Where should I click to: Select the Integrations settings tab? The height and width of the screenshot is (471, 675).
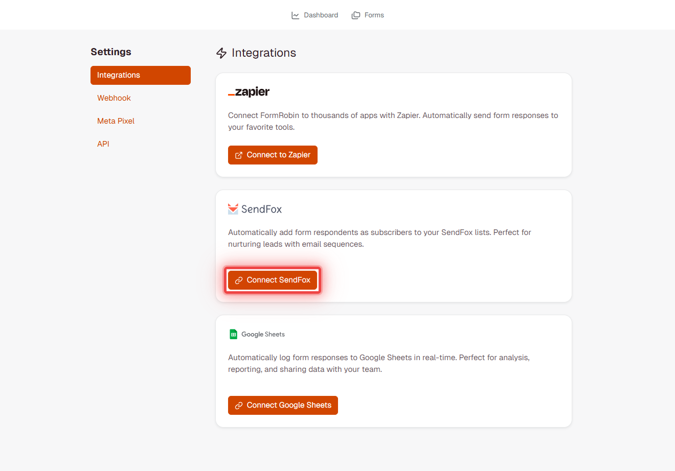[x=140, y=75]
